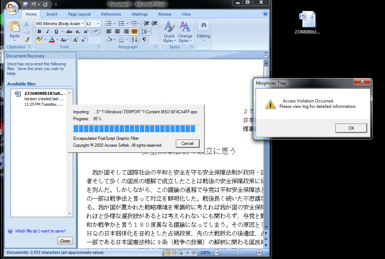The width and height of the screenshot is (385, 259).
Task: Click OK in Morphisec Trap dialog
Action: [351, 128]
